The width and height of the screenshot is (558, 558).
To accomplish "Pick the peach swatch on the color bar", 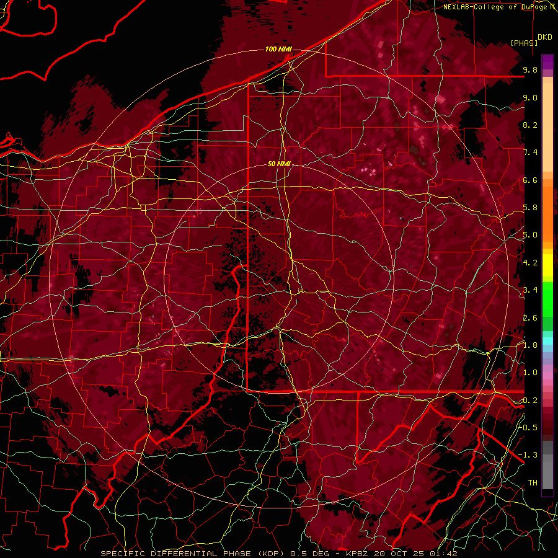I will pyautogui.click(x=547, y=127).
